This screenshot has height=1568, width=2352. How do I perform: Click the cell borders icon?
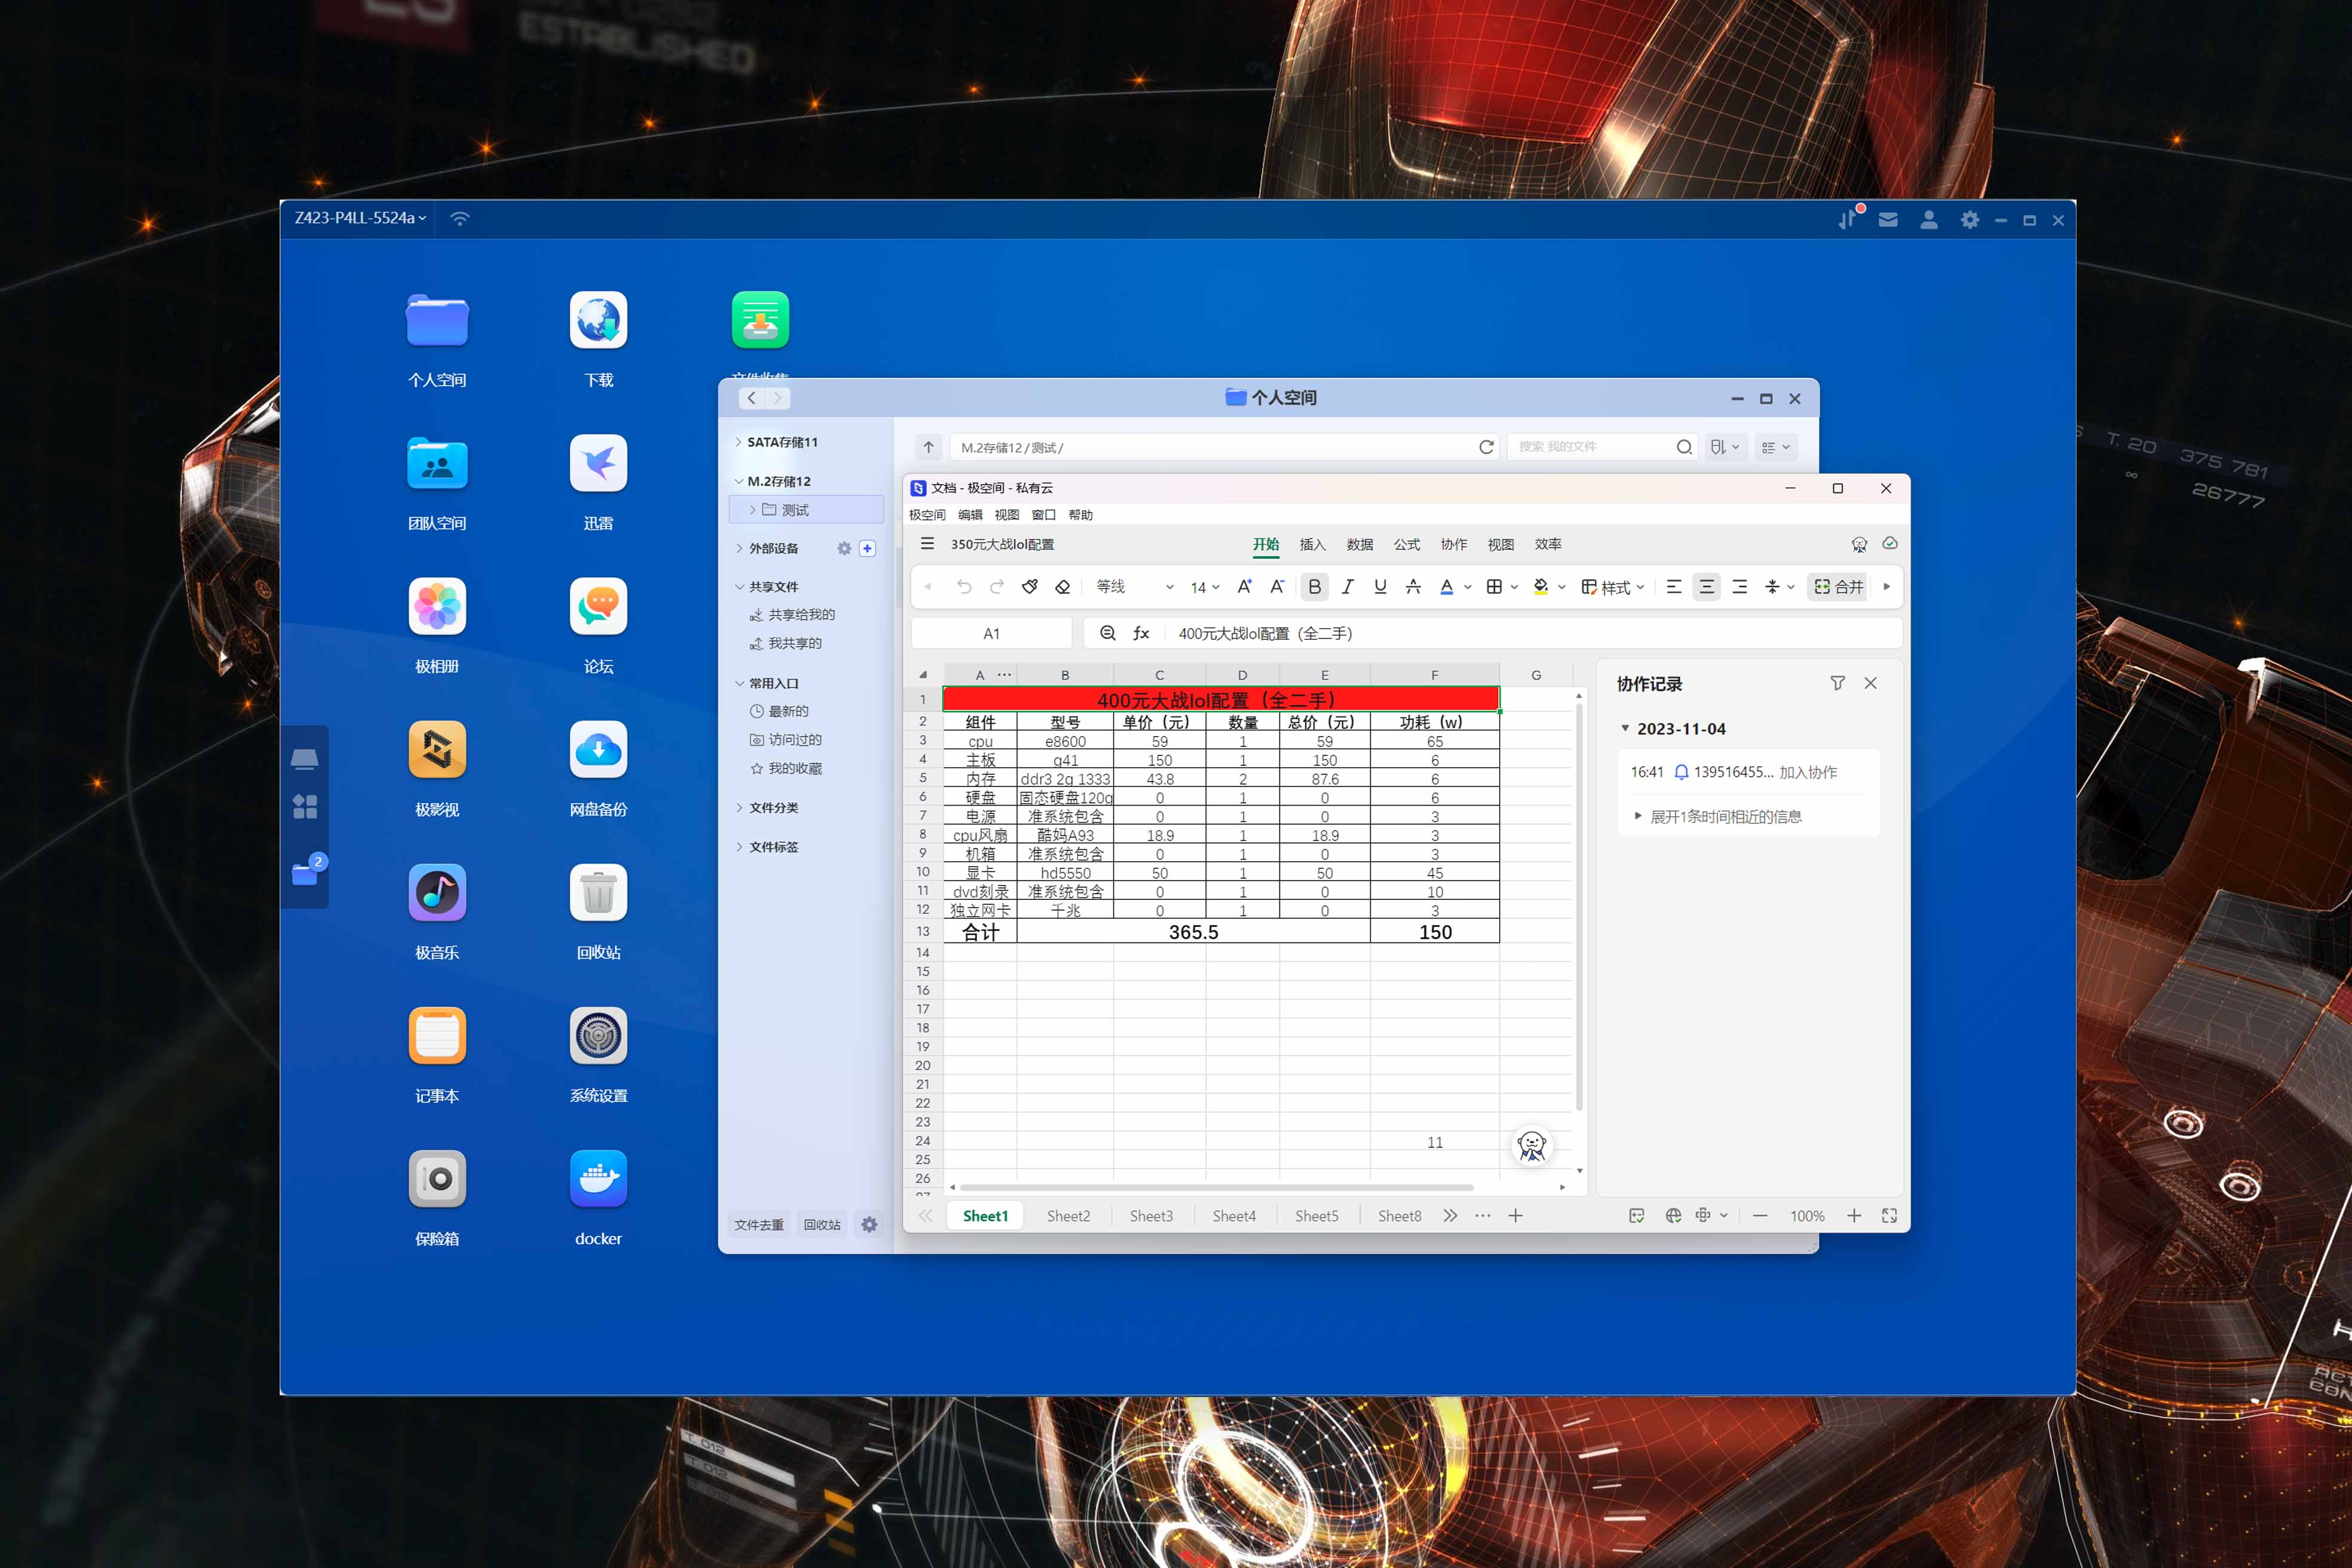pyautogui.click(x=1494, y=587)
